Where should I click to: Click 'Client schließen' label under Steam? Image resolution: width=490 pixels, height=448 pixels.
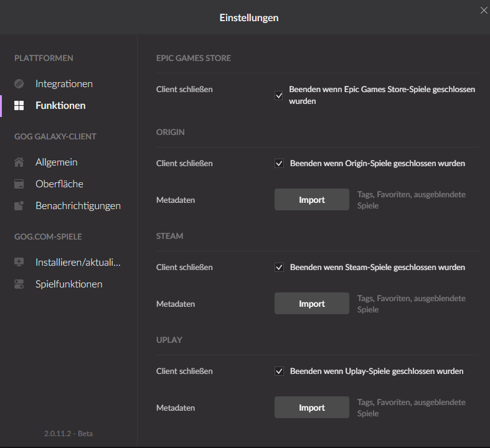tap(184, 267)
